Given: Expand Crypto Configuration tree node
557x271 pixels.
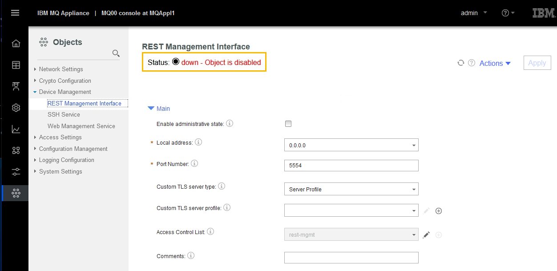Looking at the screenshot, I should 35,81.
